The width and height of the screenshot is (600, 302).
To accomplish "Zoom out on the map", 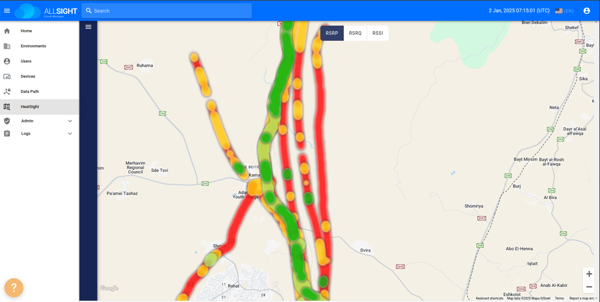I will [x=589, y=286].
